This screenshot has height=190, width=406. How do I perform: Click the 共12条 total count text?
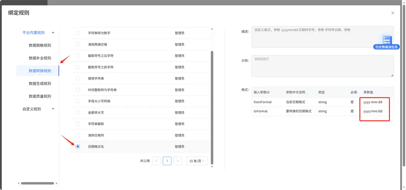(x=145, y=161)
